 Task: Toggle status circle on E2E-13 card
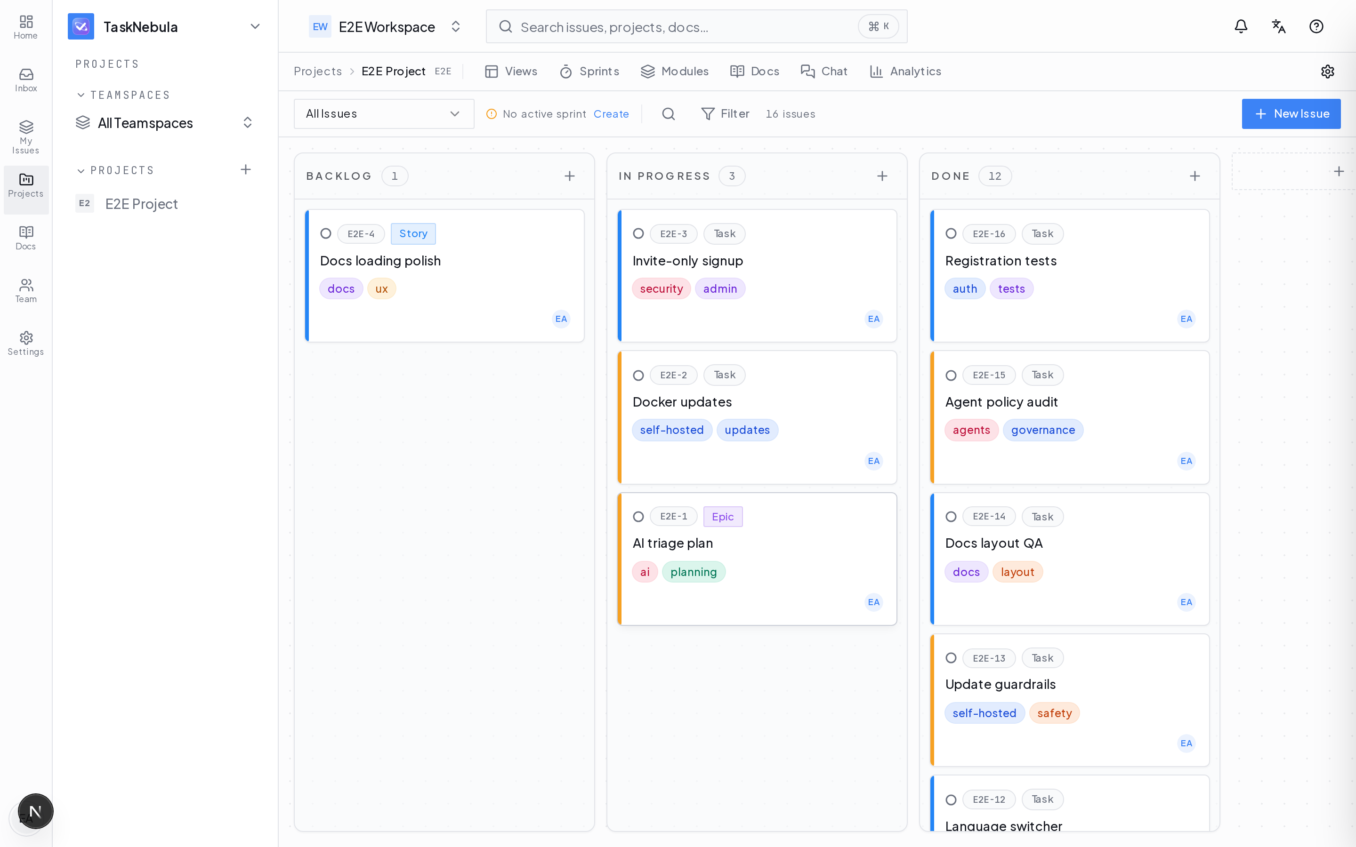coord(951,658)
